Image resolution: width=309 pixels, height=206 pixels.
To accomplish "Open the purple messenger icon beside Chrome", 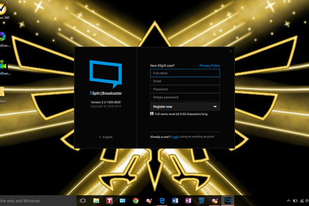I will coord(149,201).
